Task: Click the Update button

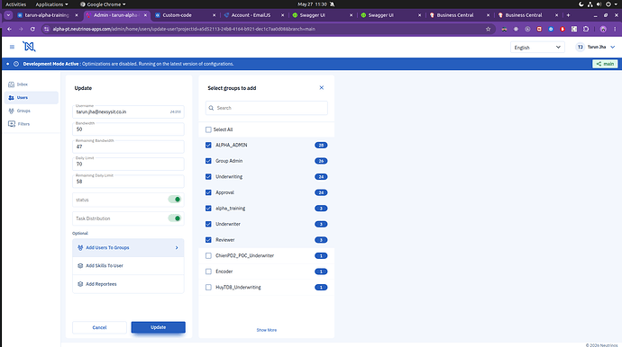Action: pyautogui.click(x=159, y=327)
